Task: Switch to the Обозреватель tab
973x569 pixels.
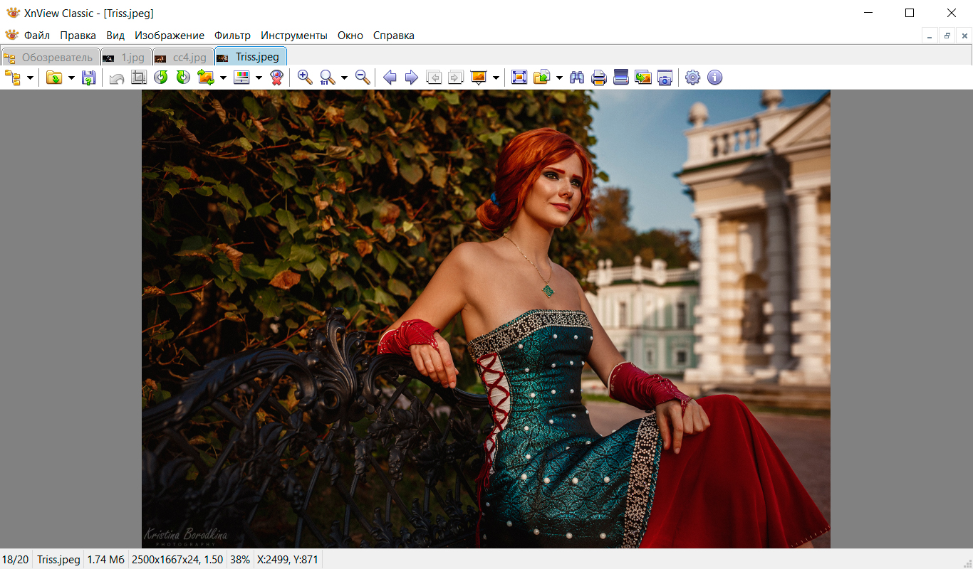Action: 50,58
